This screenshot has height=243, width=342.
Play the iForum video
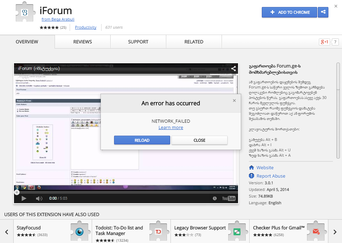(24, 198)
